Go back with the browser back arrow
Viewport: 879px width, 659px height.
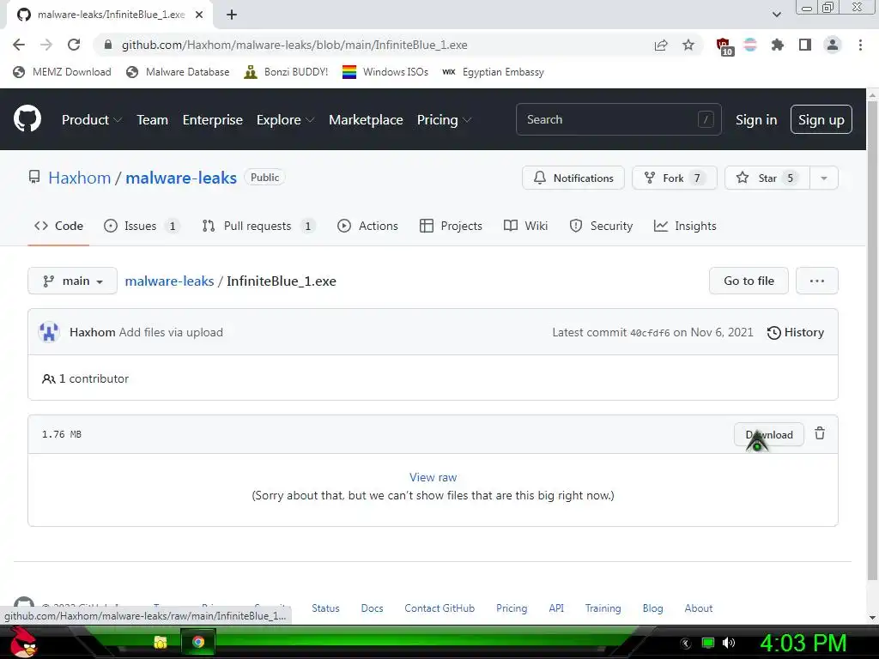pos(19,45)
